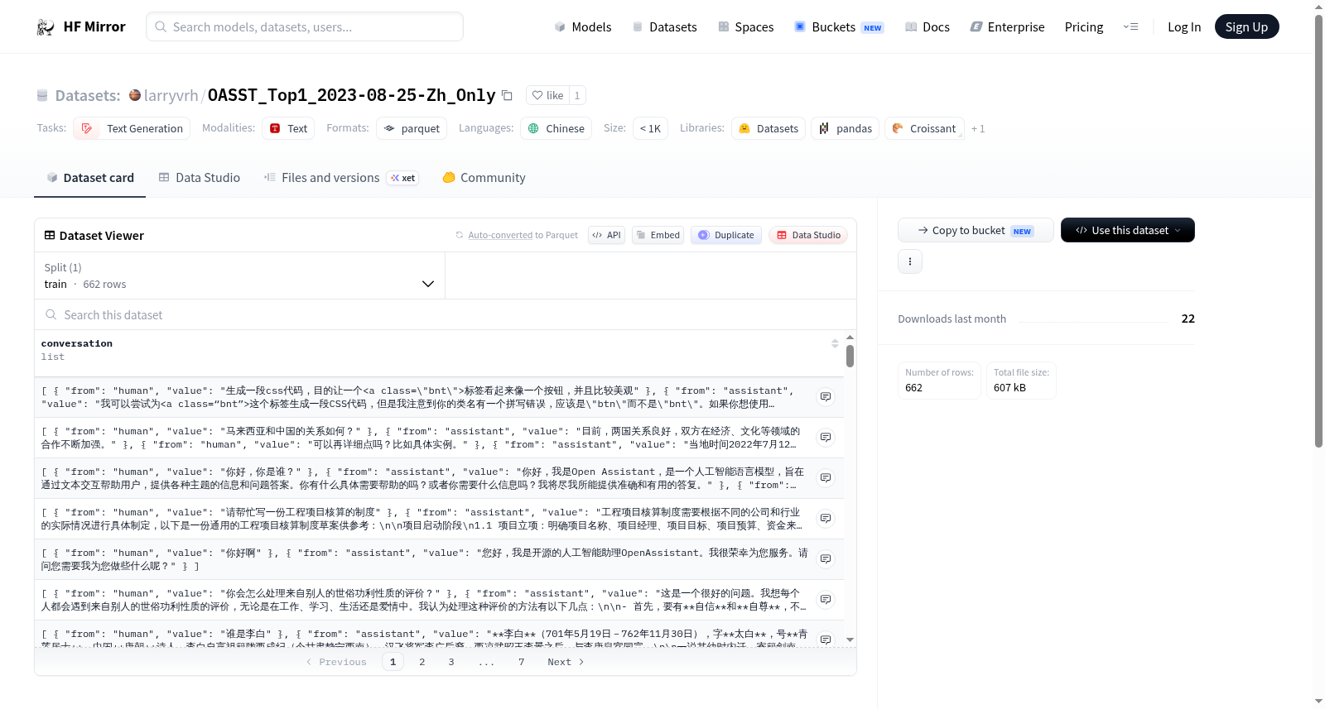Open the larryvrh user link
Image resolution: width=1325 pixels, height=709 pixels.
[x=171, y=95]
